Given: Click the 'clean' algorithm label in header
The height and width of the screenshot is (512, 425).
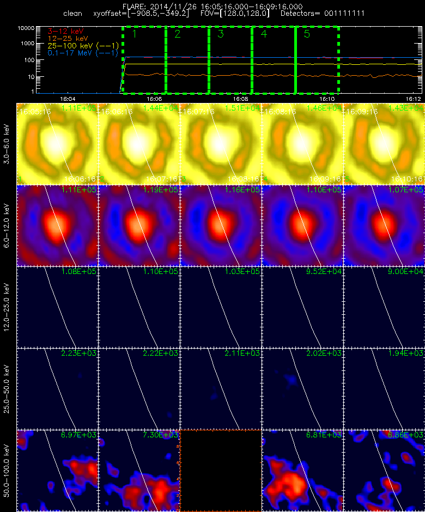Looking at the screenshot, I should (x=72, y=14).
